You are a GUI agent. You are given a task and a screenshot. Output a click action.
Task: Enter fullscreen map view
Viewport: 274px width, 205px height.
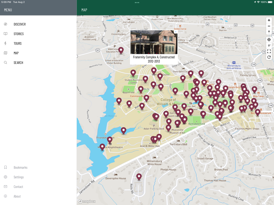[269, 51]
